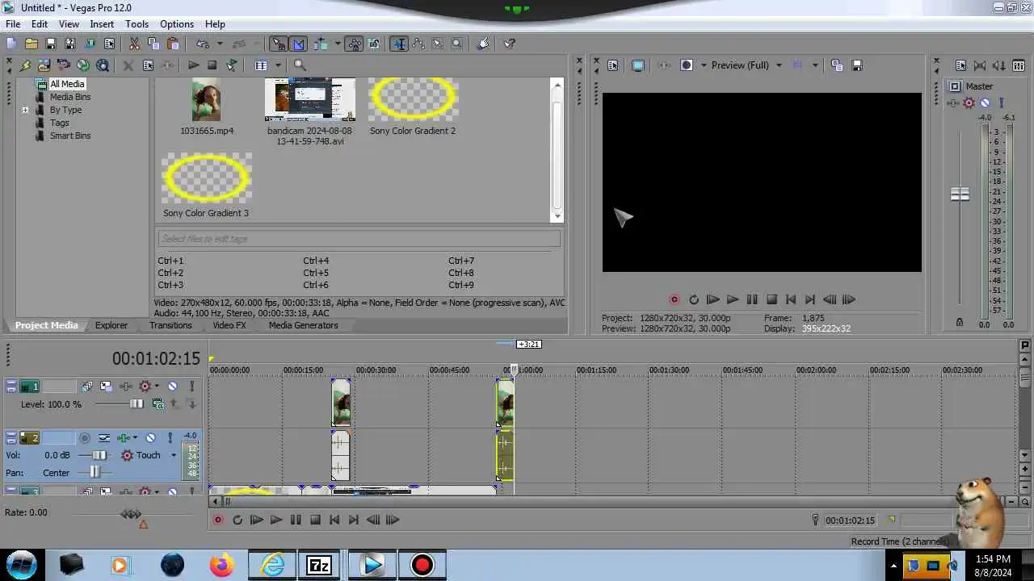The image size is (1034, 581).
Task: Click the What's This help icon
Action: pyautogui.click(x=509, y=44)
